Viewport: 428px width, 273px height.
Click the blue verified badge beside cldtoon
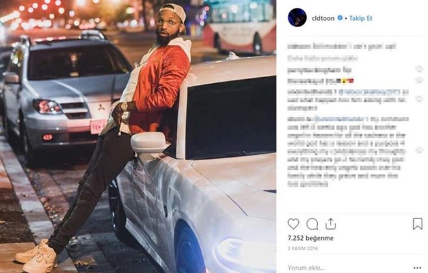click(x=340, y=18)
